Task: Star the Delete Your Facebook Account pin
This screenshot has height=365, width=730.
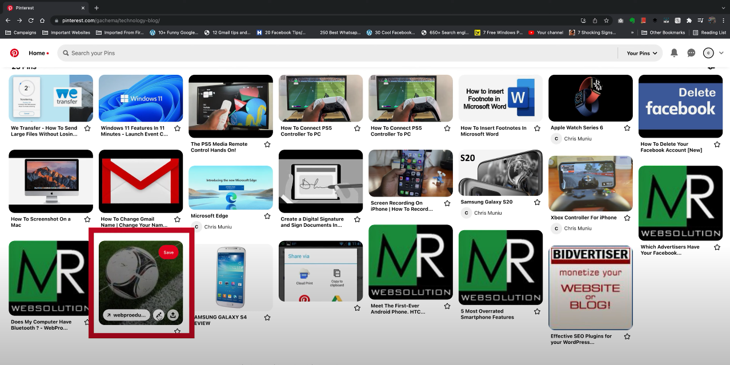Action: 717,145
